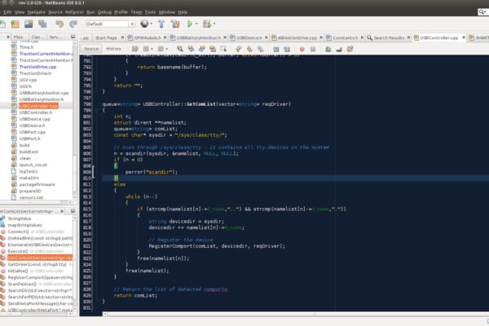Select UGV.cpp in the file tree
Viewport: 489px width, 326px height.
tap(28, 80)
